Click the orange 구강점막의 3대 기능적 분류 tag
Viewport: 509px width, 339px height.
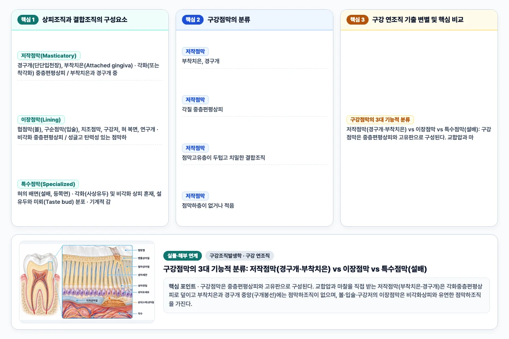[x=380, y=119]
